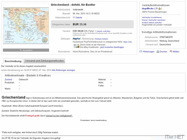
Task: Click the Insgesamt bankrott condition line
Action: (35, 111)
